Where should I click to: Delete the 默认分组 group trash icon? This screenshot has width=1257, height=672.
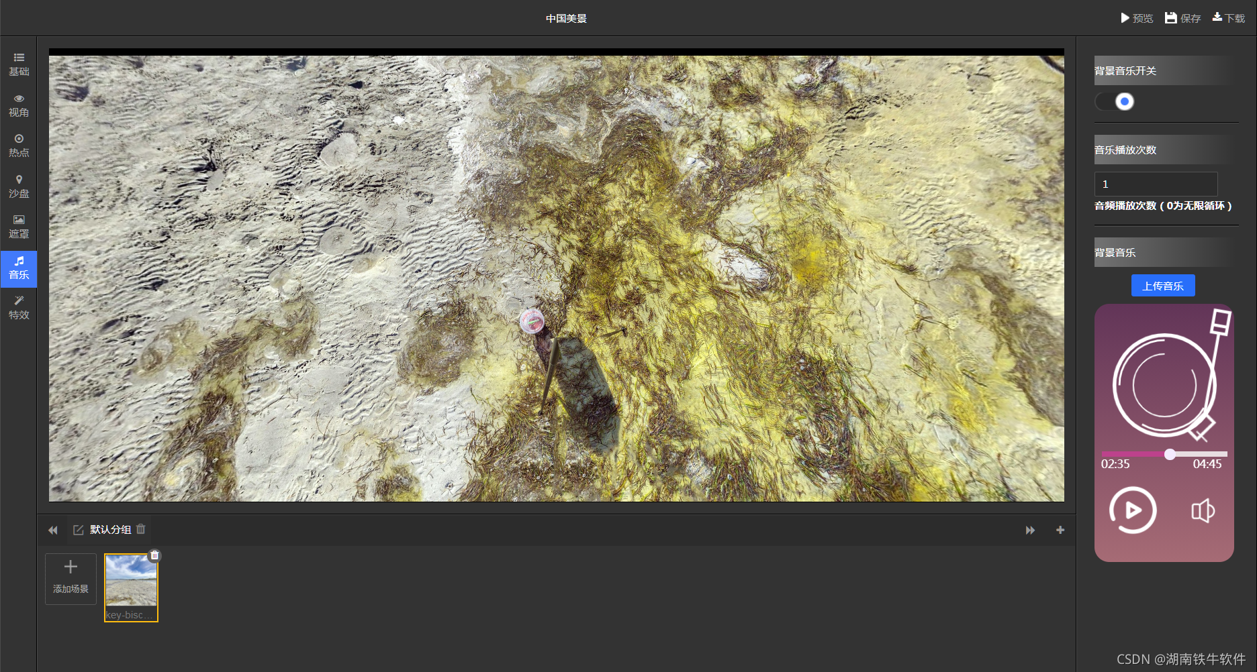(141, 529)
